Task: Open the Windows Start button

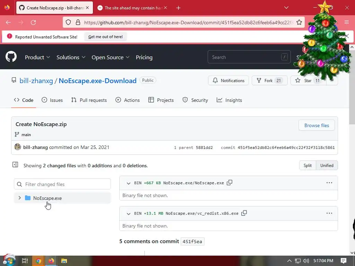Action: (9, 261)
